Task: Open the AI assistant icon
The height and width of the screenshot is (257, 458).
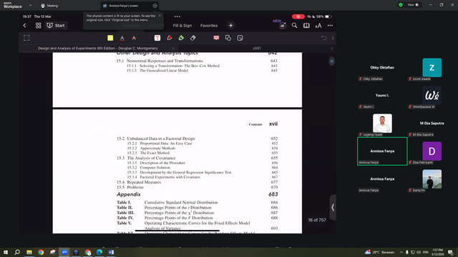Action: click(282, 26)
